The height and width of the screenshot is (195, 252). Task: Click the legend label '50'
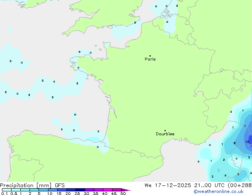pyautogui.click(x=123, y=193)
